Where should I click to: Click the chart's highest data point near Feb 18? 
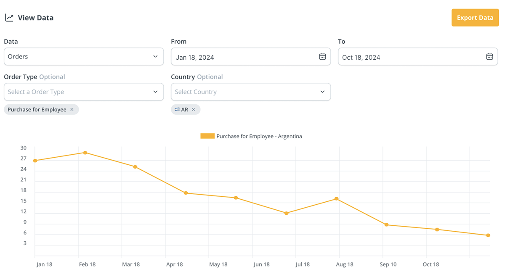tap(85, 153)
